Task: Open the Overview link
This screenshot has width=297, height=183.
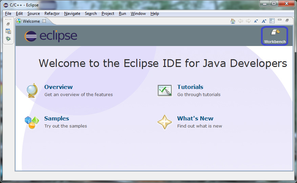Action: 58,87
